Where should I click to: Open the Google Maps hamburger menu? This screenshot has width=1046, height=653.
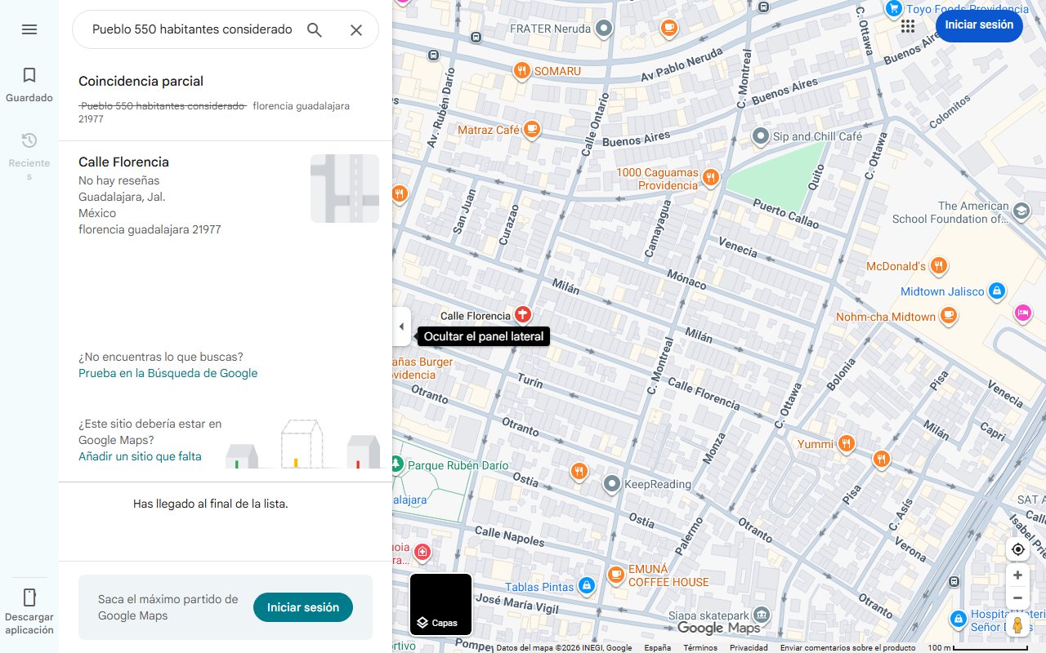(29, 29)
